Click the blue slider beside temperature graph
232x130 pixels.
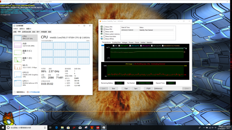(x=103, y=45)
